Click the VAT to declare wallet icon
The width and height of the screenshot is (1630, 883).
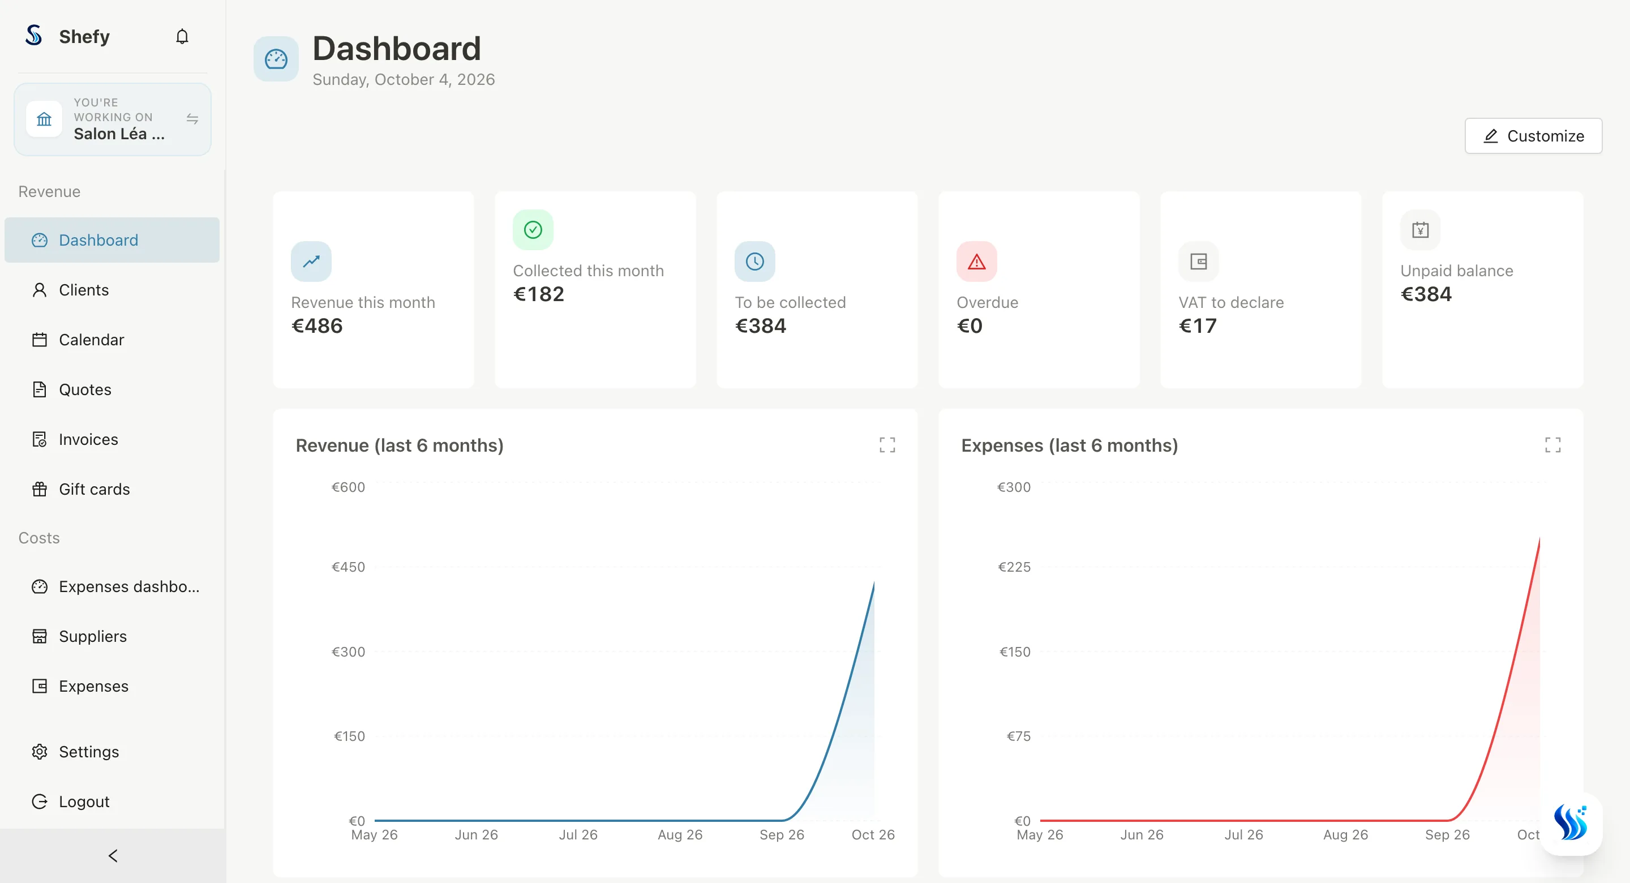click(x=1199, y=262)
